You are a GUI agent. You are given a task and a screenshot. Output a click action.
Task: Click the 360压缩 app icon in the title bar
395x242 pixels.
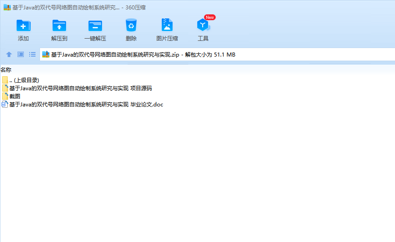tap(7, 7)
